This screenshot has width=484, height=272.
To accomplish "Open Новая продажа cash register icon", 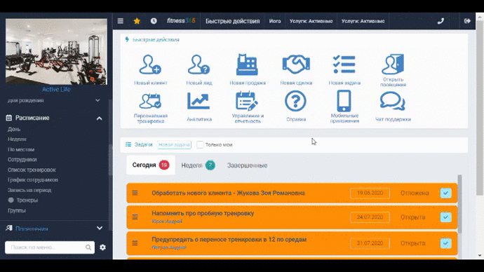I will (247, 64).
